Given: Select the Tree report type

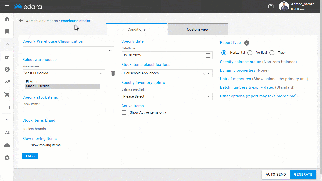Looking at the screenshot, I should pos(272,53).
